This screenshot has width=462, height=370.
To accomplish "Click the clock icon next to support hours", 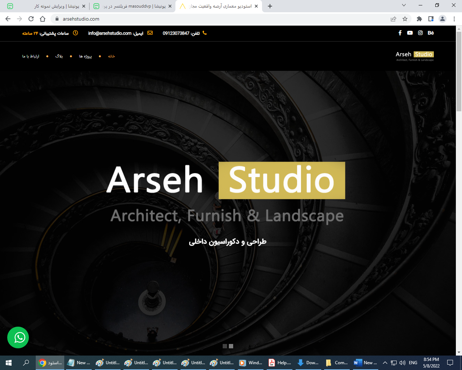I will point(75,33).
